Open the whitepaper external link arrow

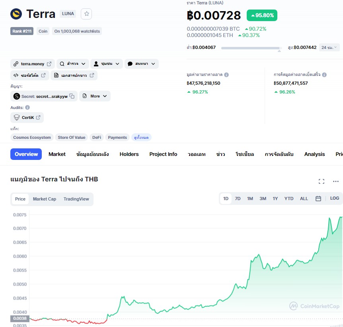click(92, 75)
